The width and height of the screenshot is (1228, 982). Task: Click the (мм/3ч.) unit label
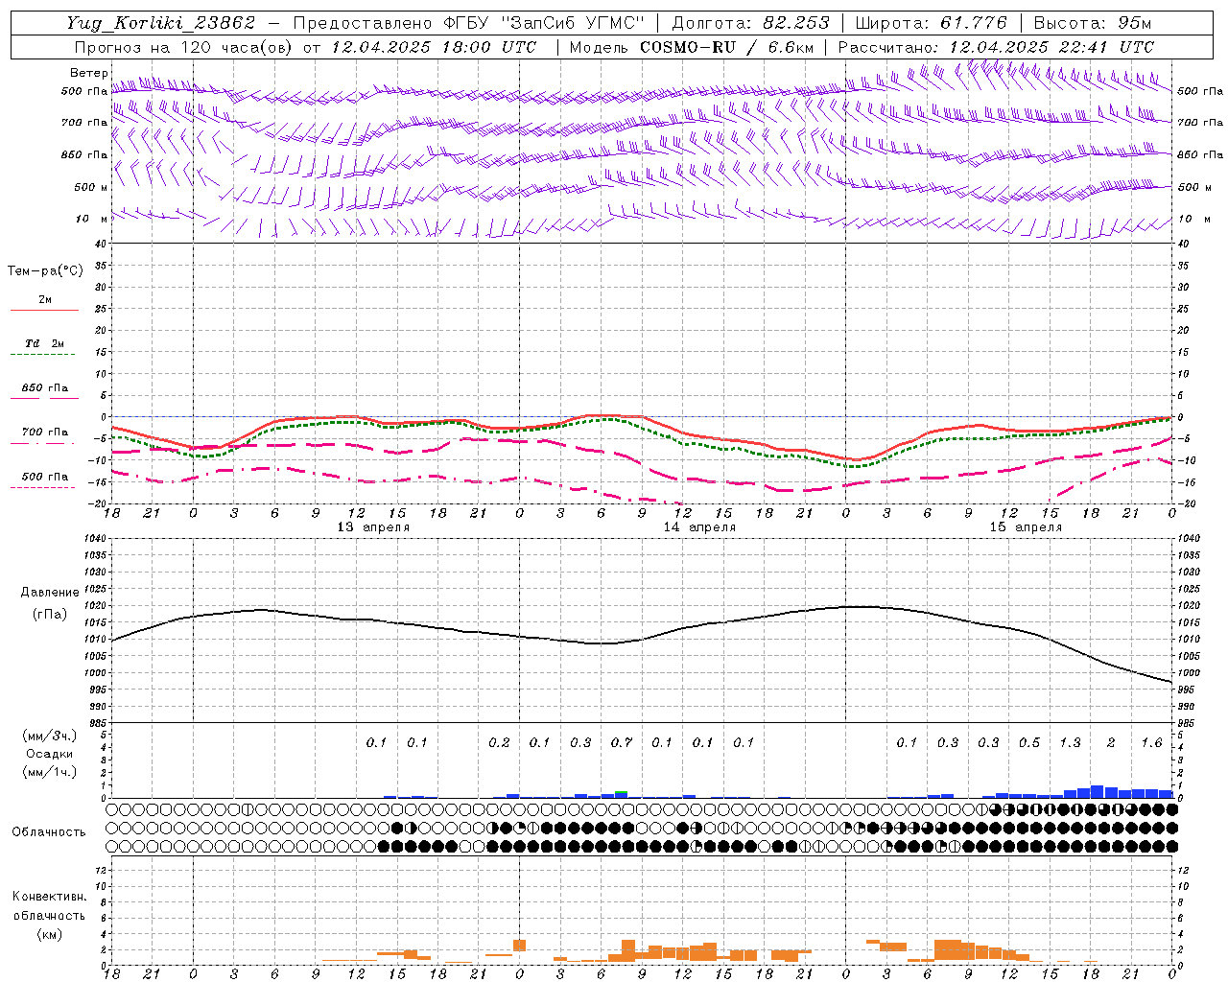click(49, 736)
